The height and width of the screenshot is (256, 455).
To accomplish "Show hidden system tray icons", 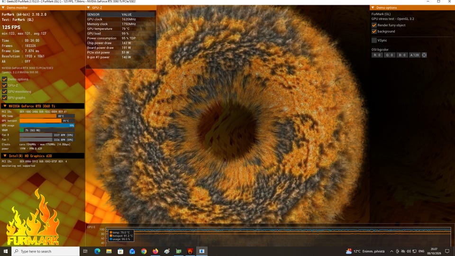I will point(391,251).
